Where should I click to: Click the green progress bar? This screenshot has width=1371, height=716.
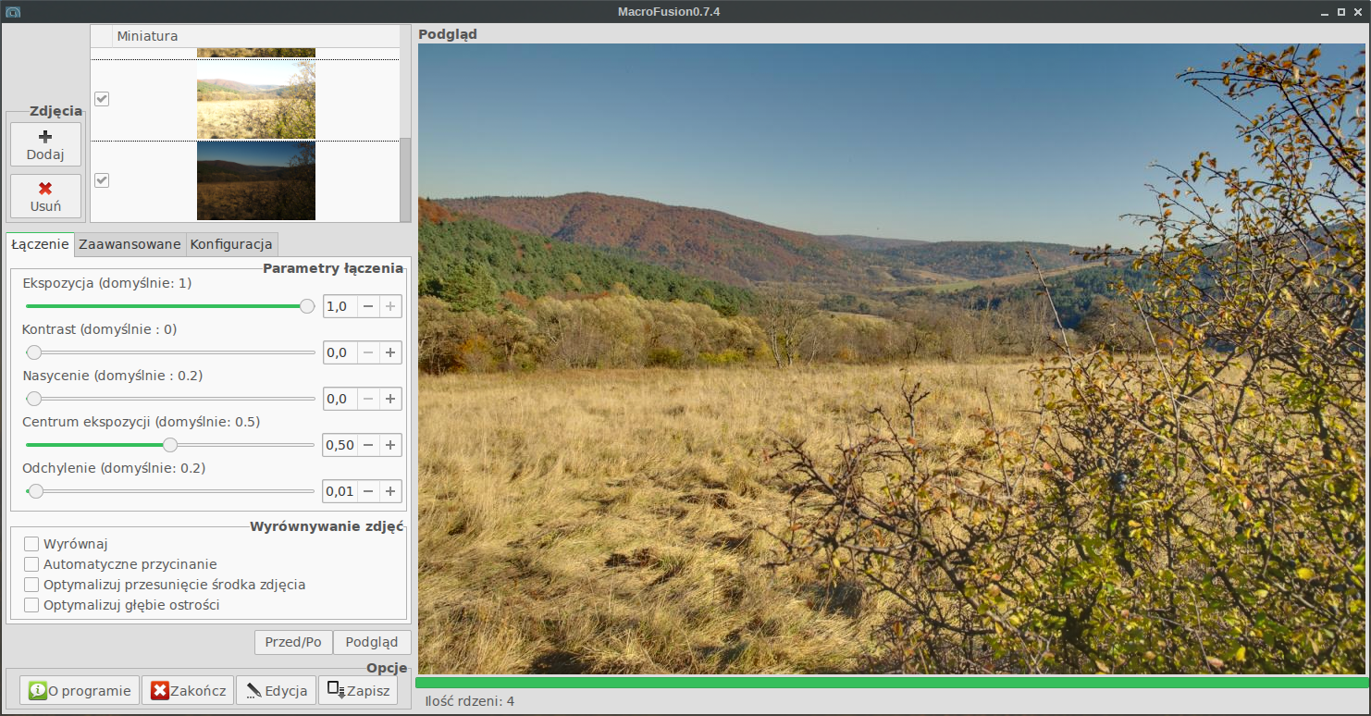tap(892, 683)
